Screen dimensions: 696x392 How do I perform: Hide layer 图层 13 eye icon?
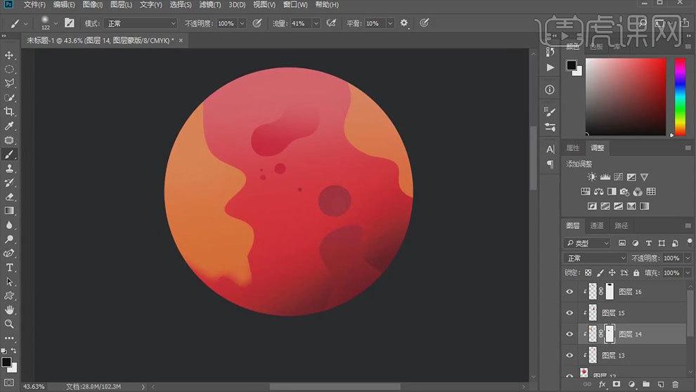[569, 356]
